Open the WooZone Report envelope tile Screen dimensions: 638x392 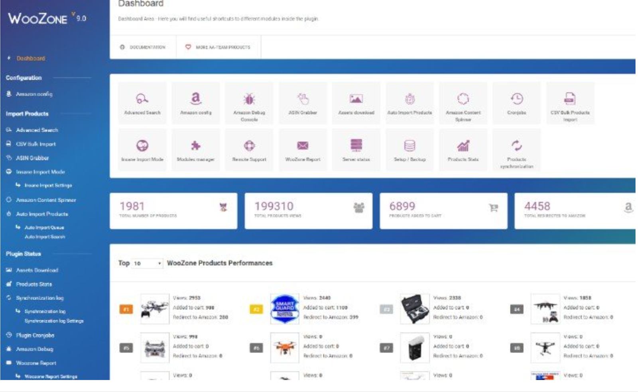[303, 150]
